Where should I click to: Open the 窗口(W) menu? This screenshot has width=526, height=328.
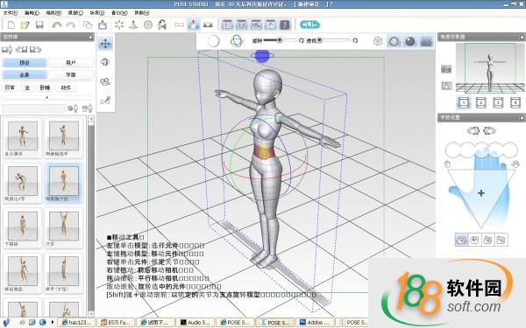pyautogui.click(x=119, y=13)
